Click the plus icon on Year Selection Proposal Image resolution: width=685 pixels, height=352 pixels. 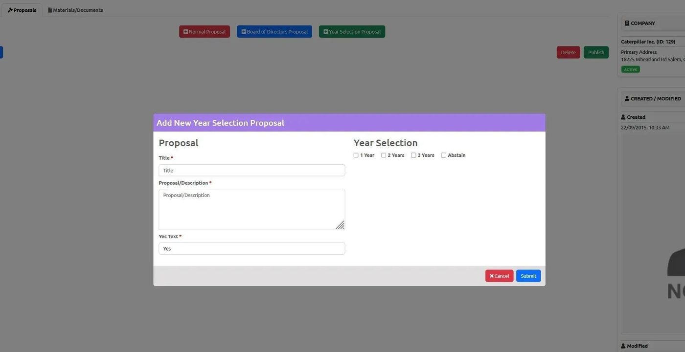click(326, 32)
